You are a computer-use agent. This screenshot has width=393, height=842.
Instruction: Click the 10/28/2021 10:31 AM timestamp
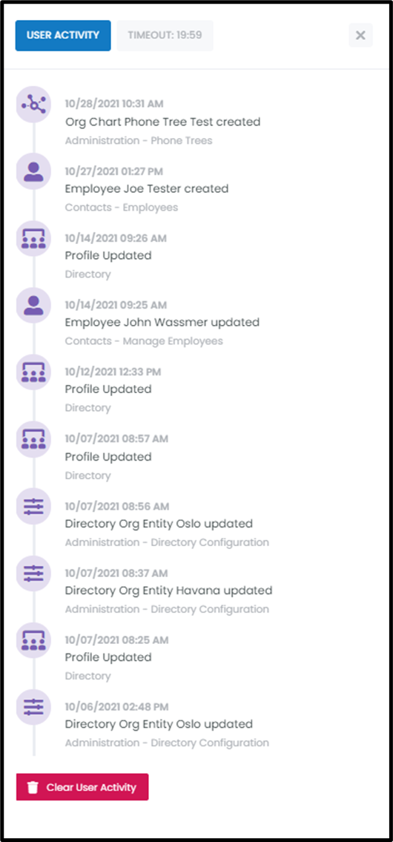(114, 104)
